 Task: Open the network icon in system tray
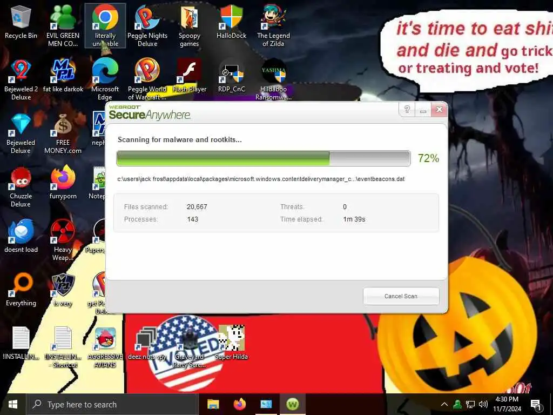[470, 404]
